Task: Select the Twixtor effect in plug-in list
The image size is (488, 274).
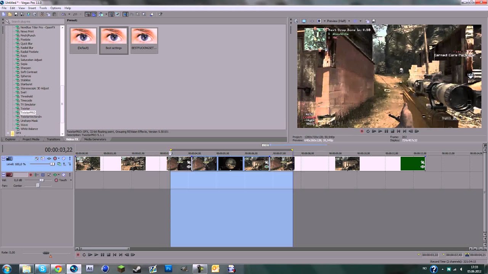Action: click(x=25, y=109)
